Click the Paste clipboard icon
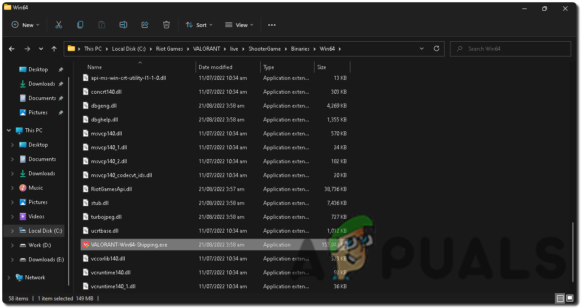Viewport: 581px width, 308px height. coord(102,25)
